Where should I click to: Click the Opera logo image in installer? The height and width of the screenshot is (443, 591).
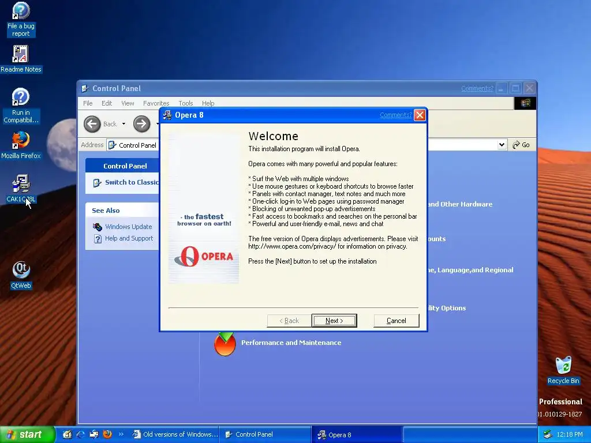(x=204, y=257)
